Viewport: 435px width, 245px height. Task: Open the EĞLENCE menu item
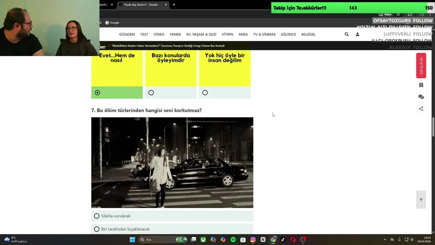[288, 34]
